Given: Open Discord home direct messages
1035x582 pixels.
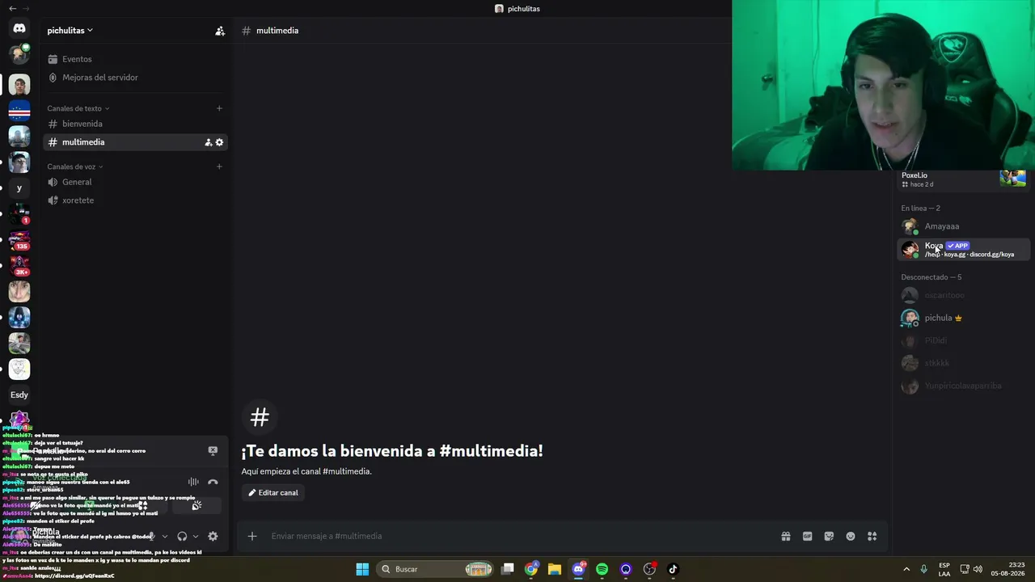Looking at the screenshot, I should [19, 28].
